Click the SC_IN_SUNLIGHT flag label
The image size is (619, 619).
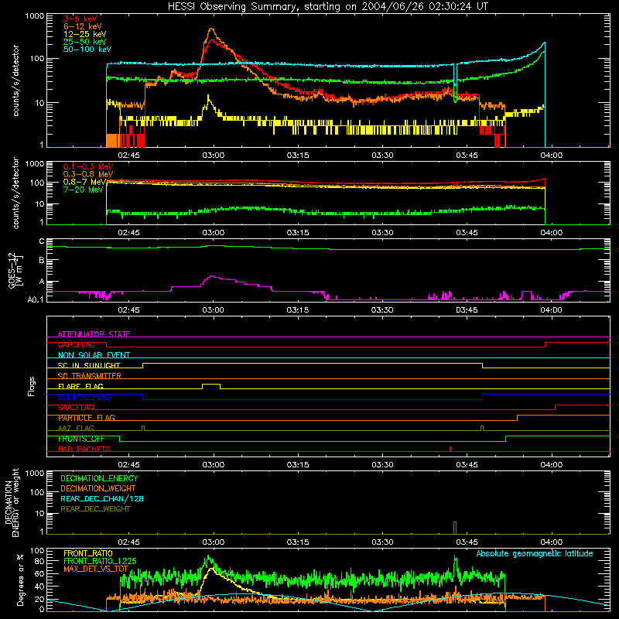[x=89, y=365]
